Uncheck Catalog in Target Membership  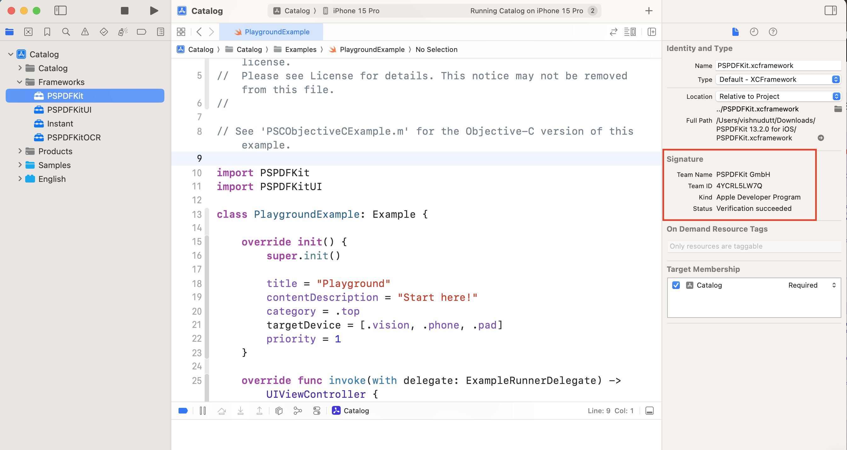tap(676, 285)
